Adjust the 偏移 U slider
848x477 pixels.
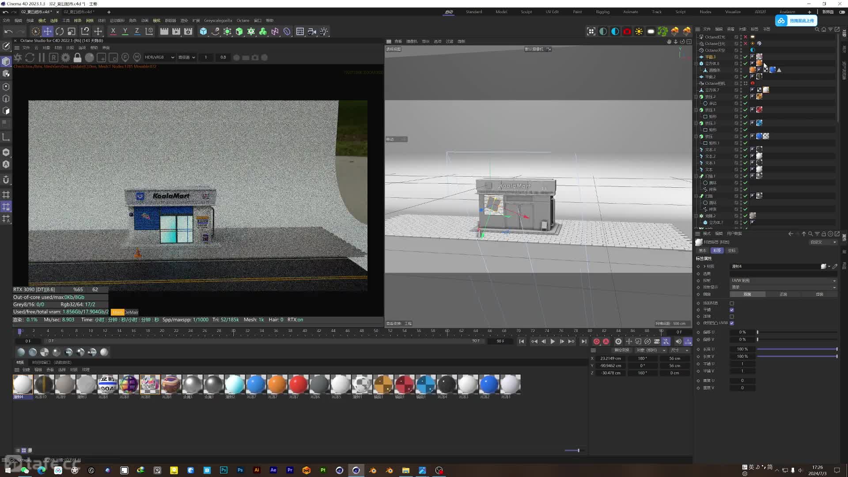[797, 332]
